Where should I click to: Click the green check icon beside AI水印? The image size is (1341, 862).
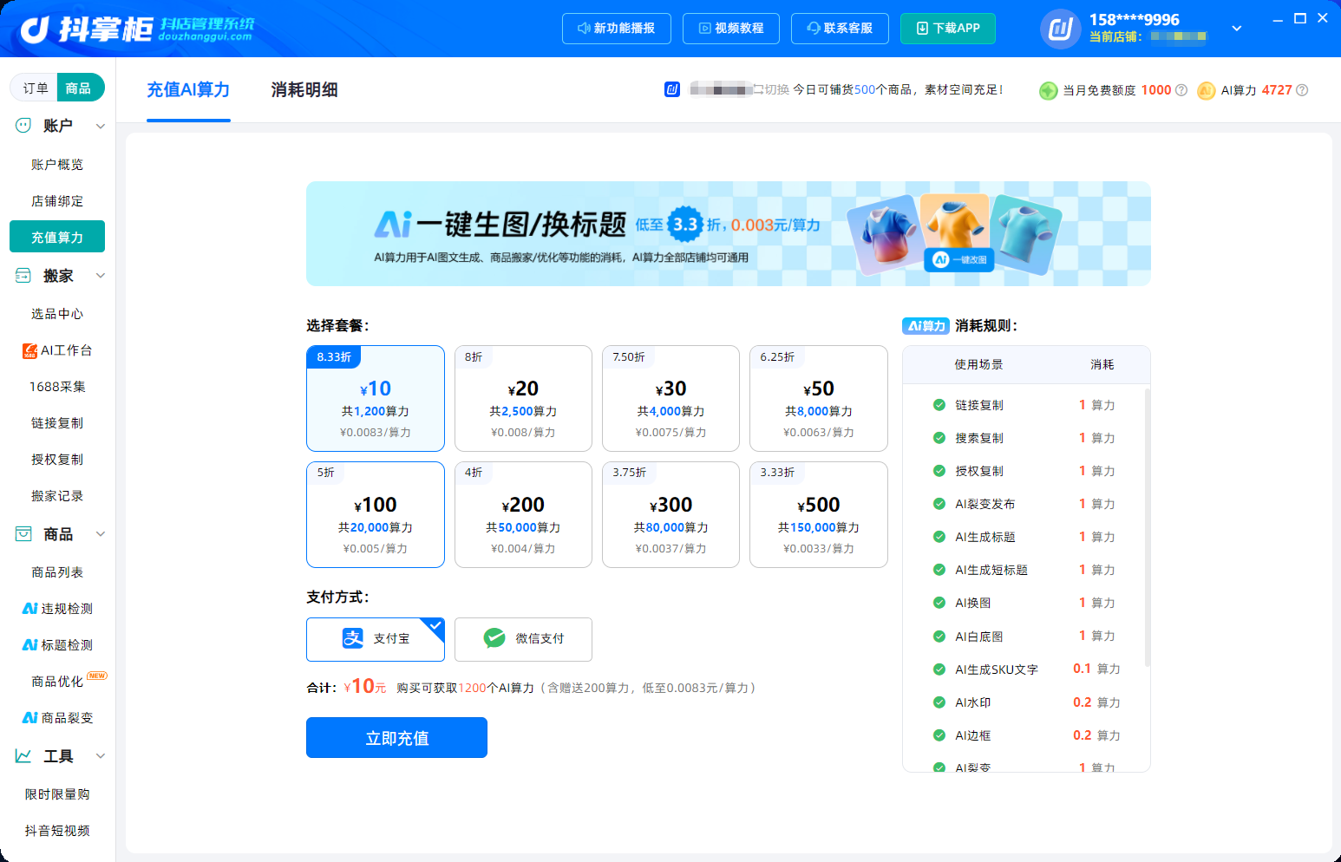(939, 702)
